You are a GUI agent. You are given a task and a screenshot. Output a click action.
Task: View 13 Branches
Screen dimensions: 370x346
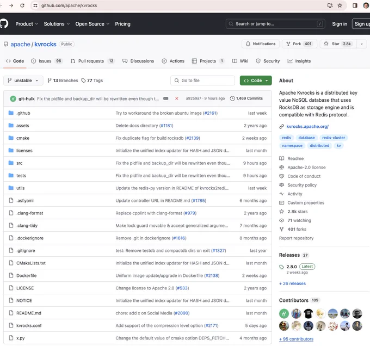point(63,81)
